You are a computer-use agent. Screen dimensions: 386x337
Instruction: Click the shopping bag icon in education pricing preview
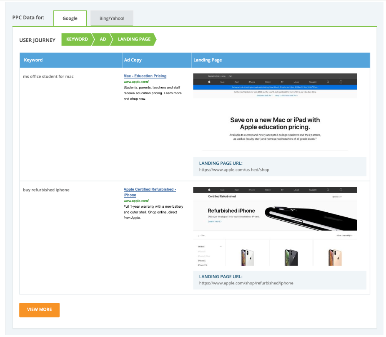341,82
